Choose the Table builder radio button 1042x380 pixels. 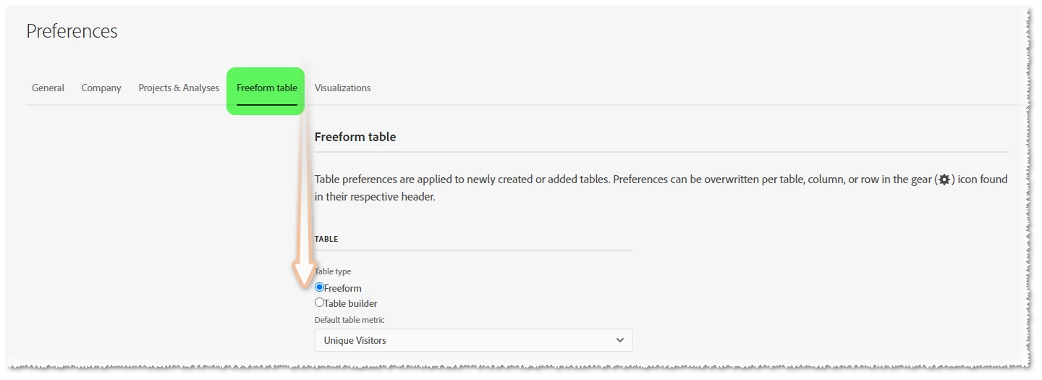click(319, 303)
